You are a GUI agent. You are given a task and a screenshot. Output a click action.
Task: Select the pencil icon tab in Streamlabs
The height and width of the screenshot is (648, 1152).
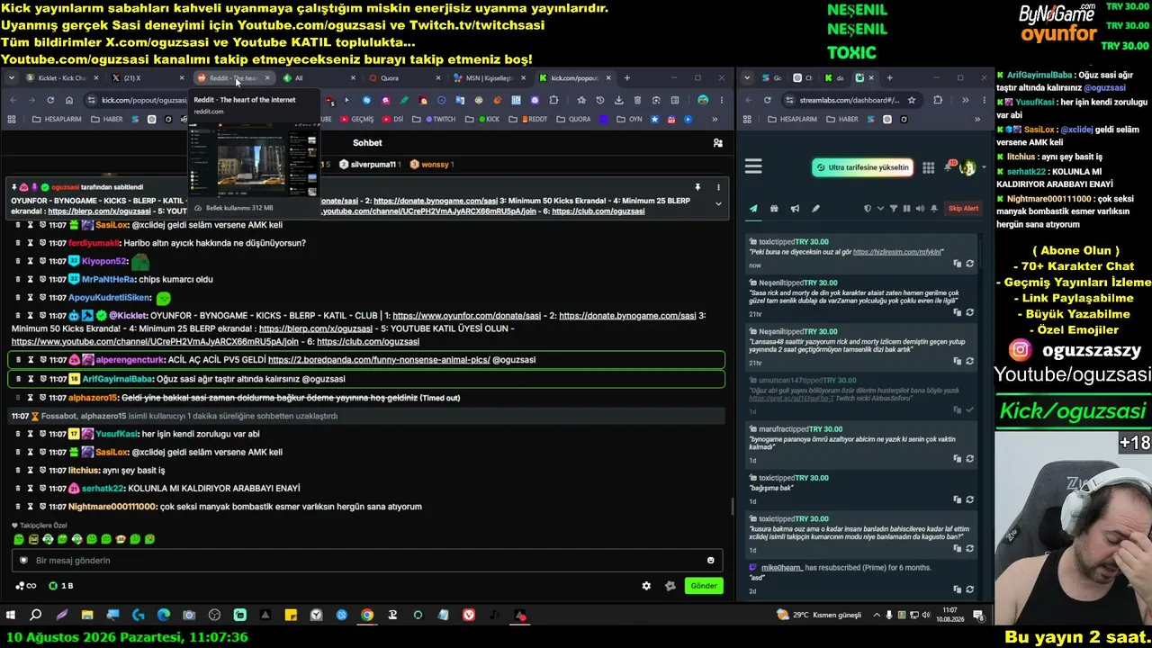click(815, 209)
